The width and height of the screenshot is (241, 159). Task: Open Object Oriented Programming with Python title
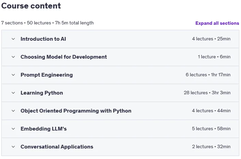[x=76, y=111]
